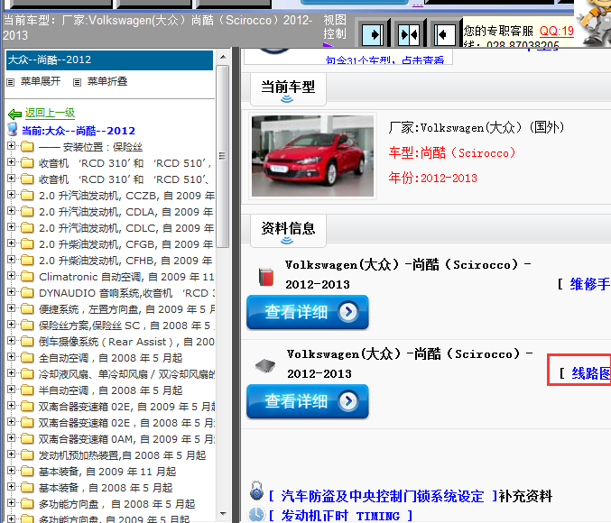The height and width of the screenshot is (523, 611).
Task: Open 汽车防盗及中央控制门锁系统设定 link
Action: point(383,496)
